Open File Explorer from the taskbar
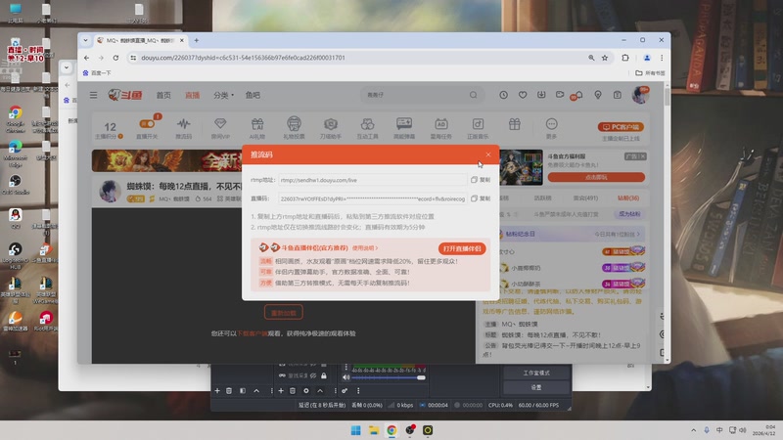This screenshot has height=440, width=783. 374,430
